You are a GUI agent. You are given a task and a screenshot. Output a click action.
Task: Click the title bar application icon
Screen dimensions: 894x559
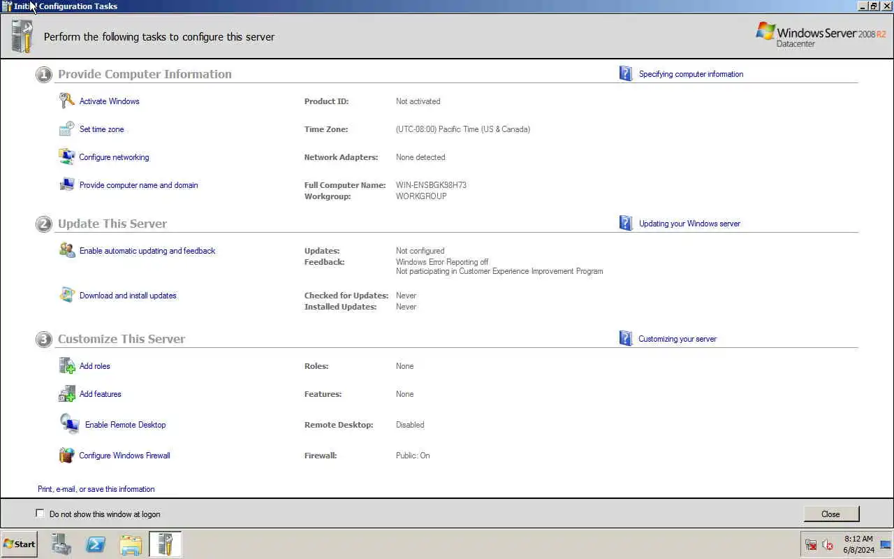[x=7, y=6]
